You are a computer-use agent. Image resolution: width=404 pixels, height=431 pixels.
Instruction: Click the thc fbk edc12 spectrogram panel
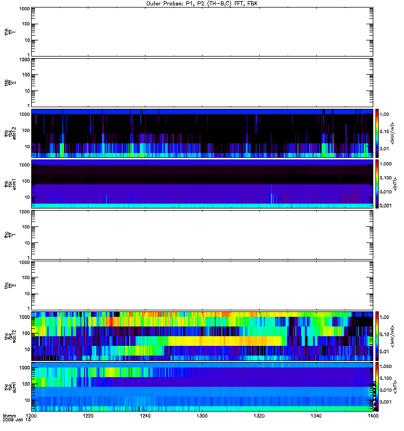[202, 336]
